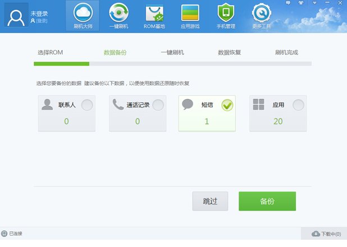
Task: Click the 短信 count 1
Action: [x=207, y=122]
